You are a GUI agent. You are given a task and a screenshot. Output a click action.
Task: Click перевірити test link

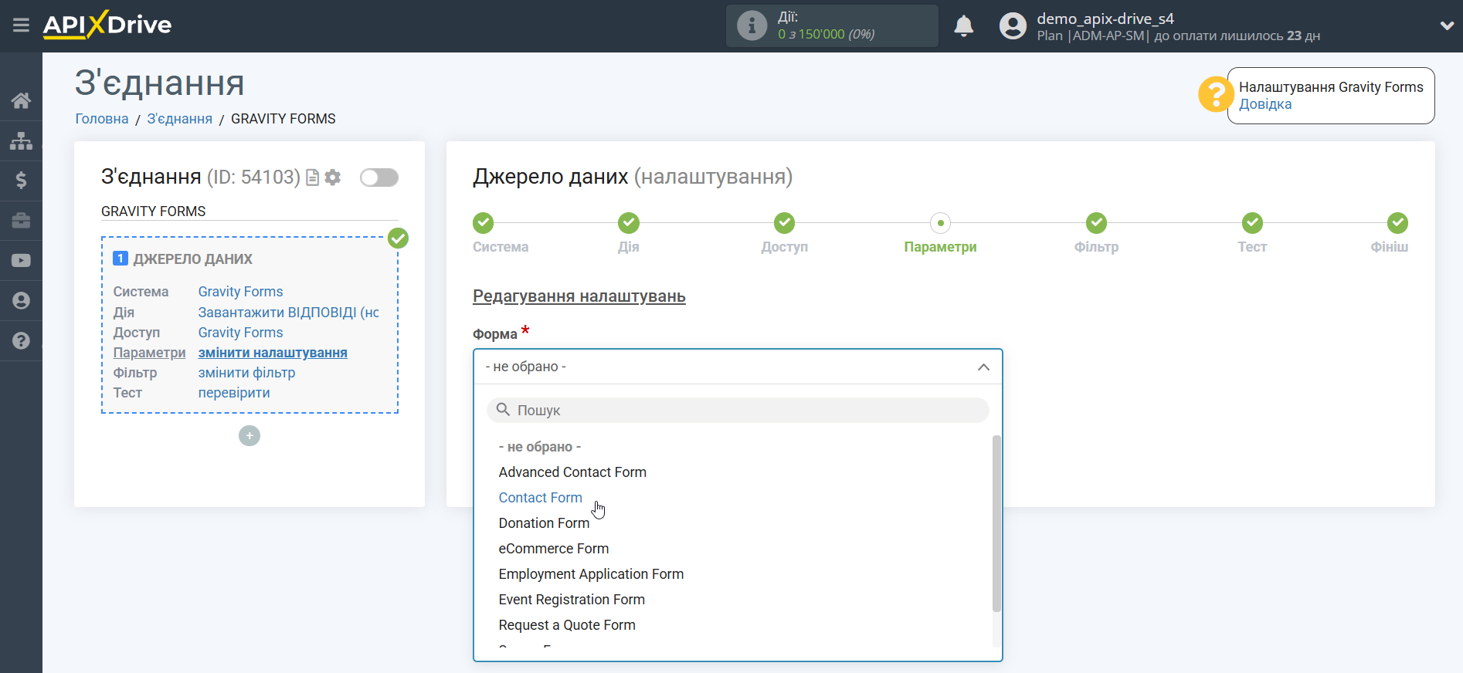[x=234, y=393]
